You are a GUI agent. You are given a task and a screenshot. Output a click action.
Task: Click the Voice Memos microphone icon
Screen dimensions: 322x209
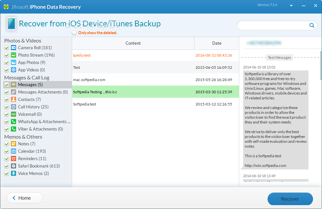tap(14, 173)
